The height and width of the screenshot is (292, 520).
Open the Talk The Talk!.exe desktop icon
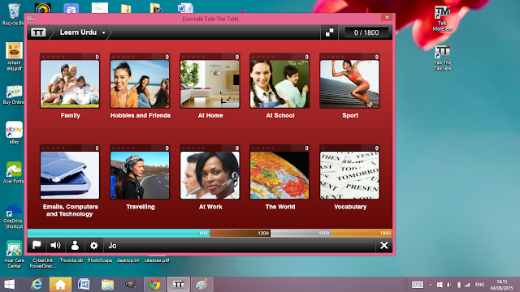442,58
